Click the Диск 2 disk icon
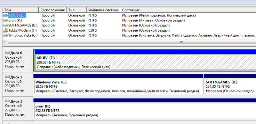256x124 pixels. (7, 101)
